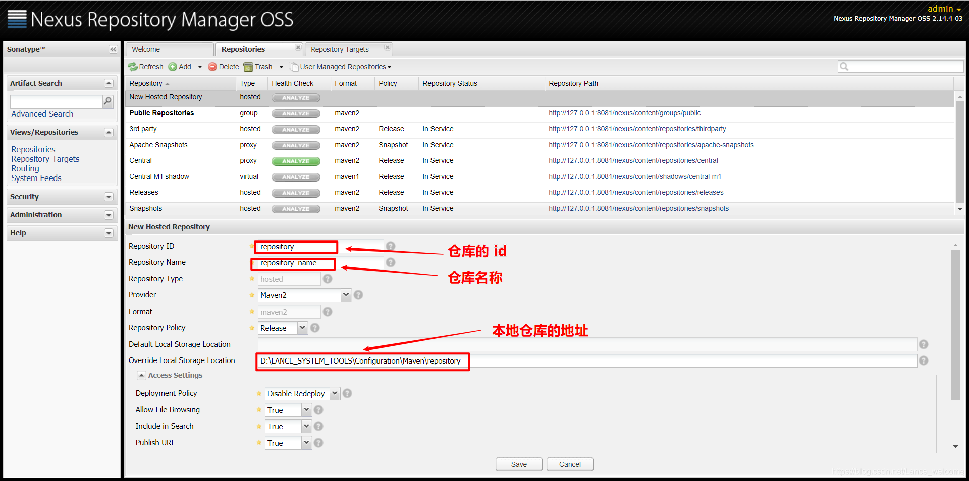The height and width of the screenshot is (481, 969).
Task: Open the Repository Policy dropdown
Action: coord(302,328)
